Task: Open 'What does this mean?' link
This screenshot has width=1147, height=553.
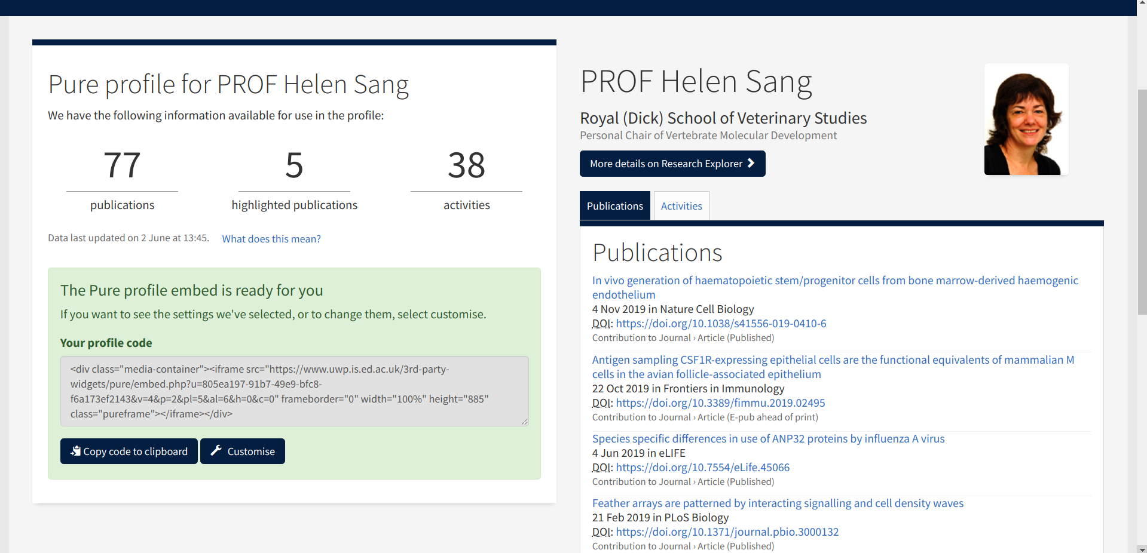Action: (271, 239)
